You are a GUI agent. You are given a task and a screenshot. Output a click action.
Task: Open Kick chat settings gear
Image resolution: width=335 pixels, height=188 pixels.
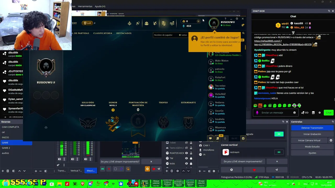320,113
